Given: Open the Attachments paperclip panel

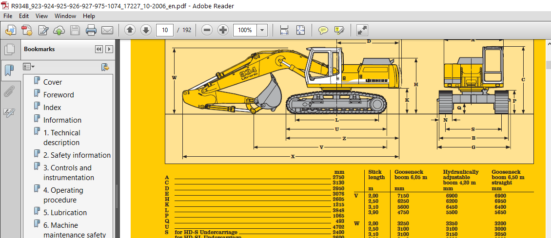Looking at the screenshot, I should [x=9, y=92].
